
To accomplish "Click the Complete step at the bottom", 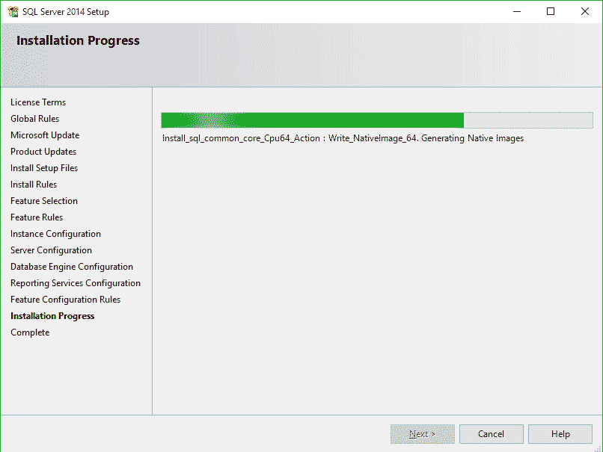I will tap(30, 332).
